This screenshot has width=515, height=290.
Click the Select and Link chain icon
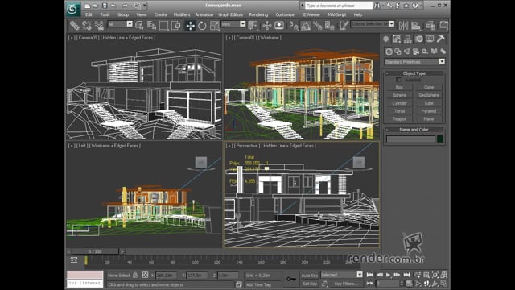point(75,25)
